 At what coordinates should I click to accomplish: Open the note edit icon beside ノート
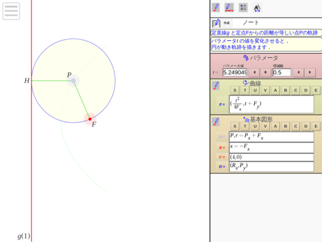click(216, 23)
